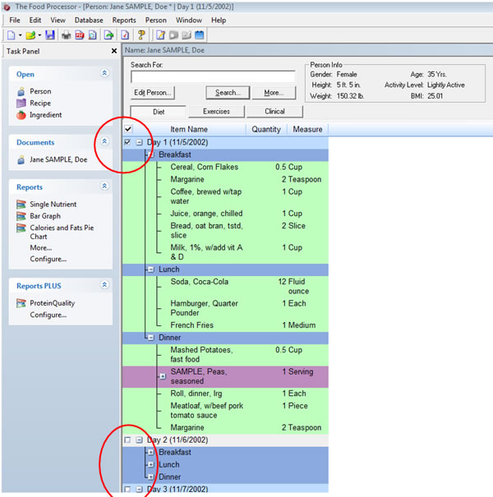This screenshot has width=493, height=497.
Task: Toggle the select-all checkbox in column header
Action: click(x=127, y=129)
